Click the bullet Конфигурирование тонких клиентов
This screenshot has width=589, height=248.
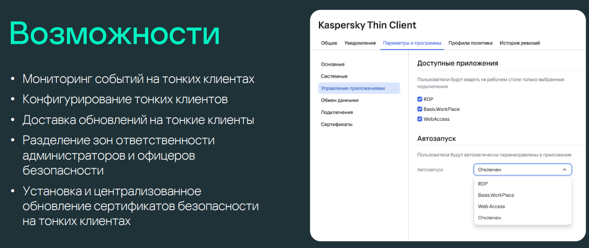[125, 99]
